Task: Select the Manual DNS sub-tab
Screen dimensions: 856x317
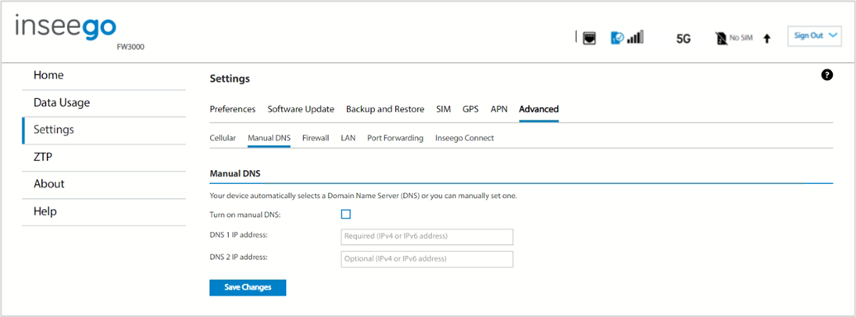Action: [x=269, y=139]
